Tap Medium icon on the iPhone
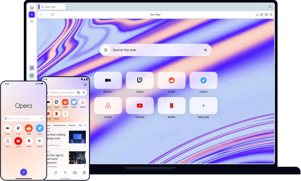 point(8,128)
